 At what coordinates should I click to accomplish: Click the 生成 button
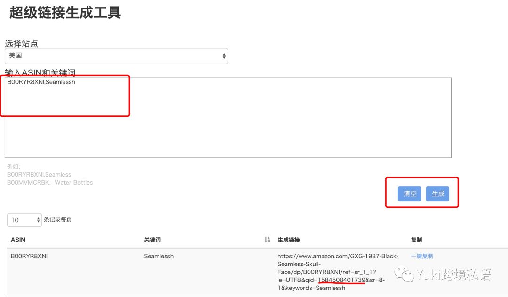point(438,193)
